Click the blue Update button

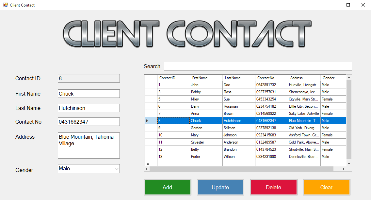pos(220,187)
